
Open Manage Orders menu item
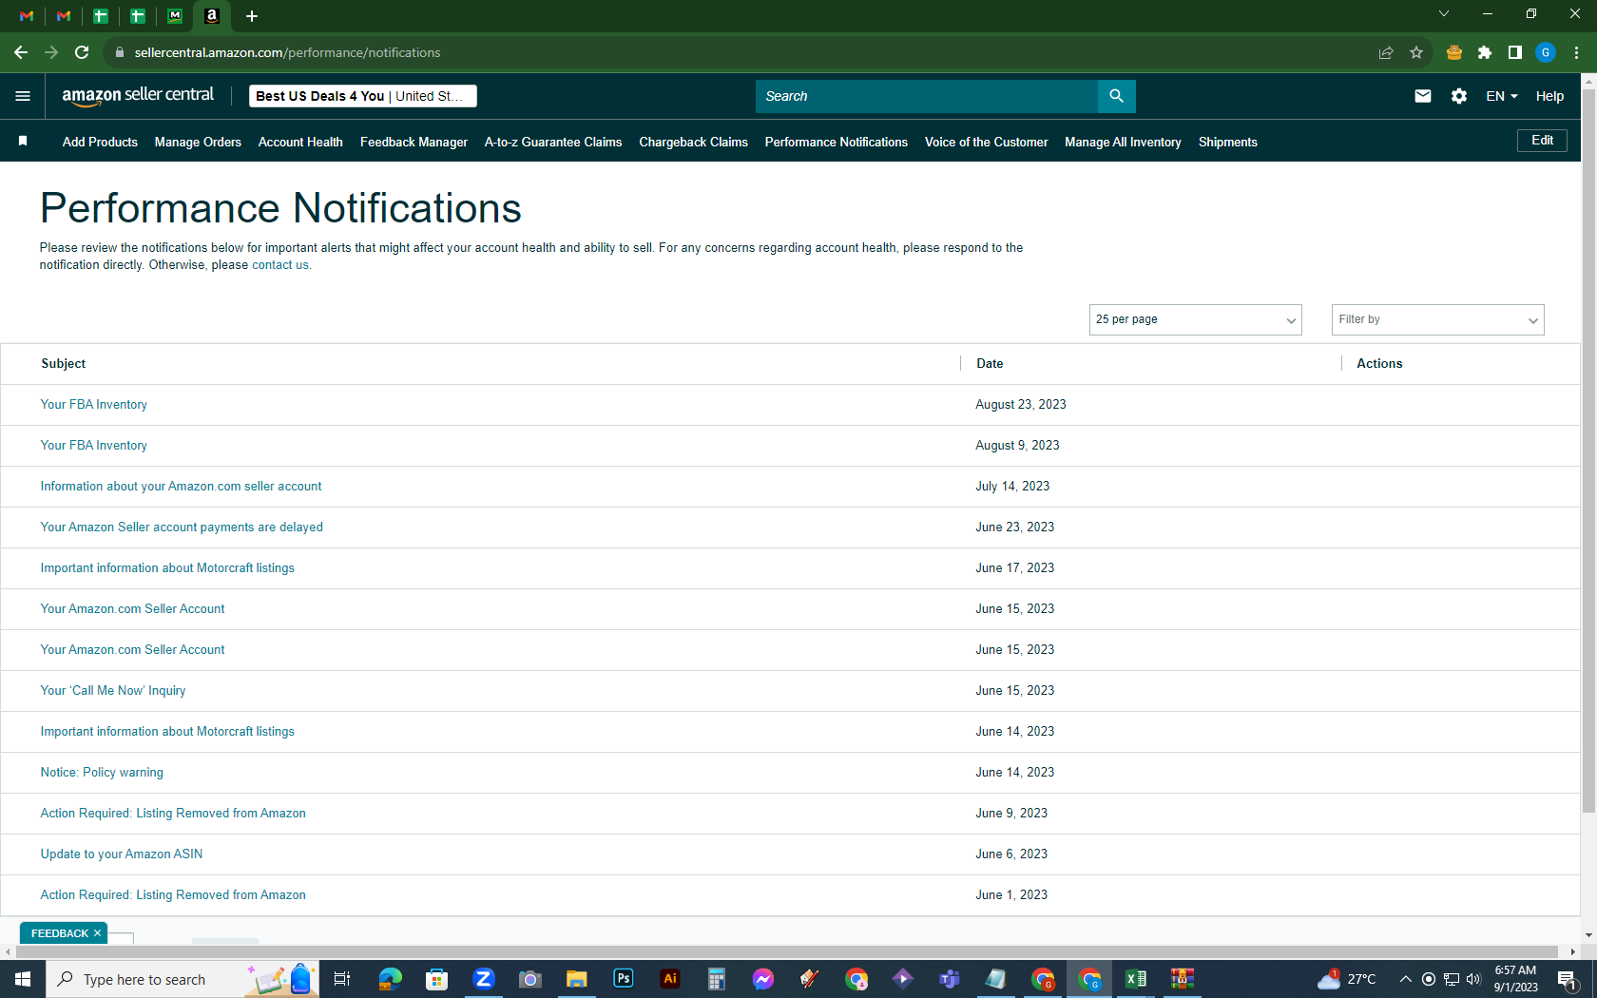point(198,142)
